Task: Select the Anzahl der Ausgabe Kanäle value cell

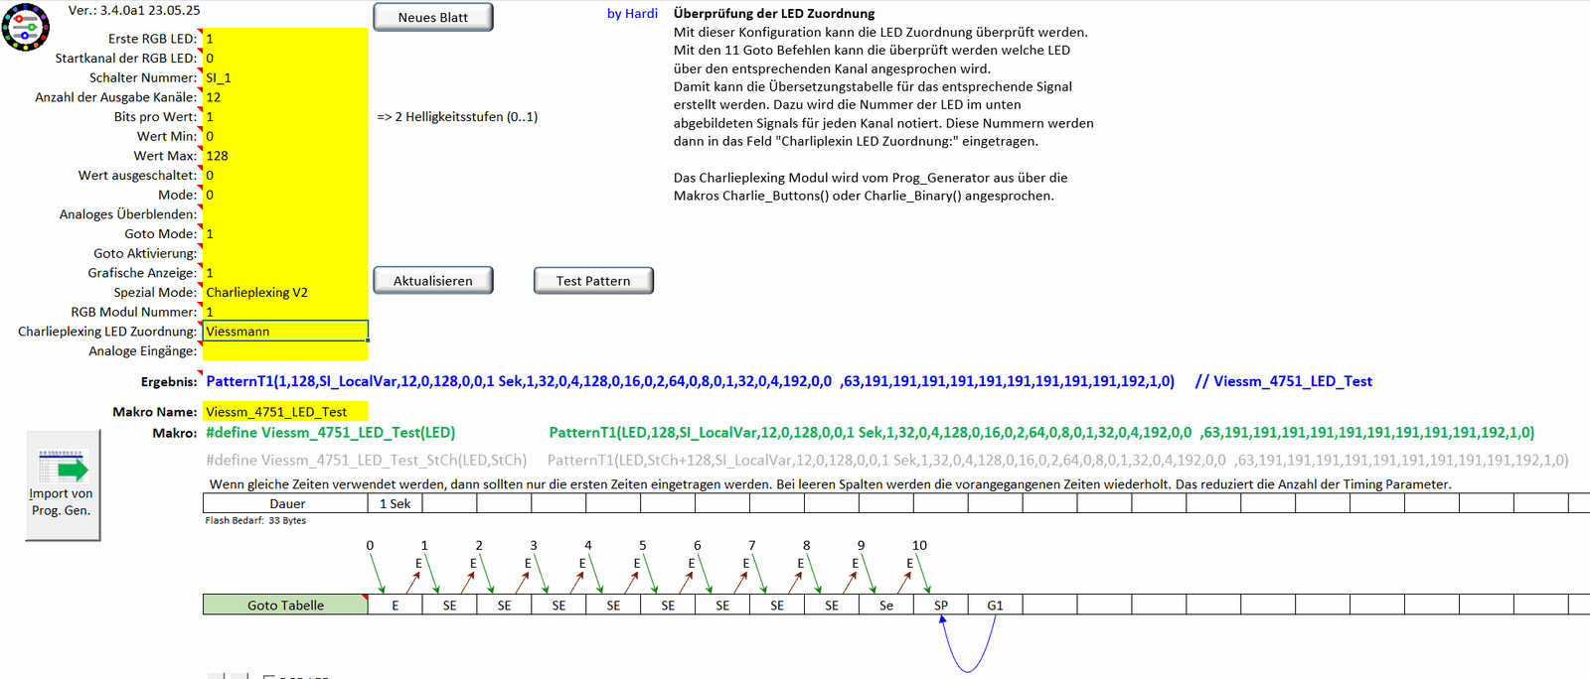Action: click(284, 97)
